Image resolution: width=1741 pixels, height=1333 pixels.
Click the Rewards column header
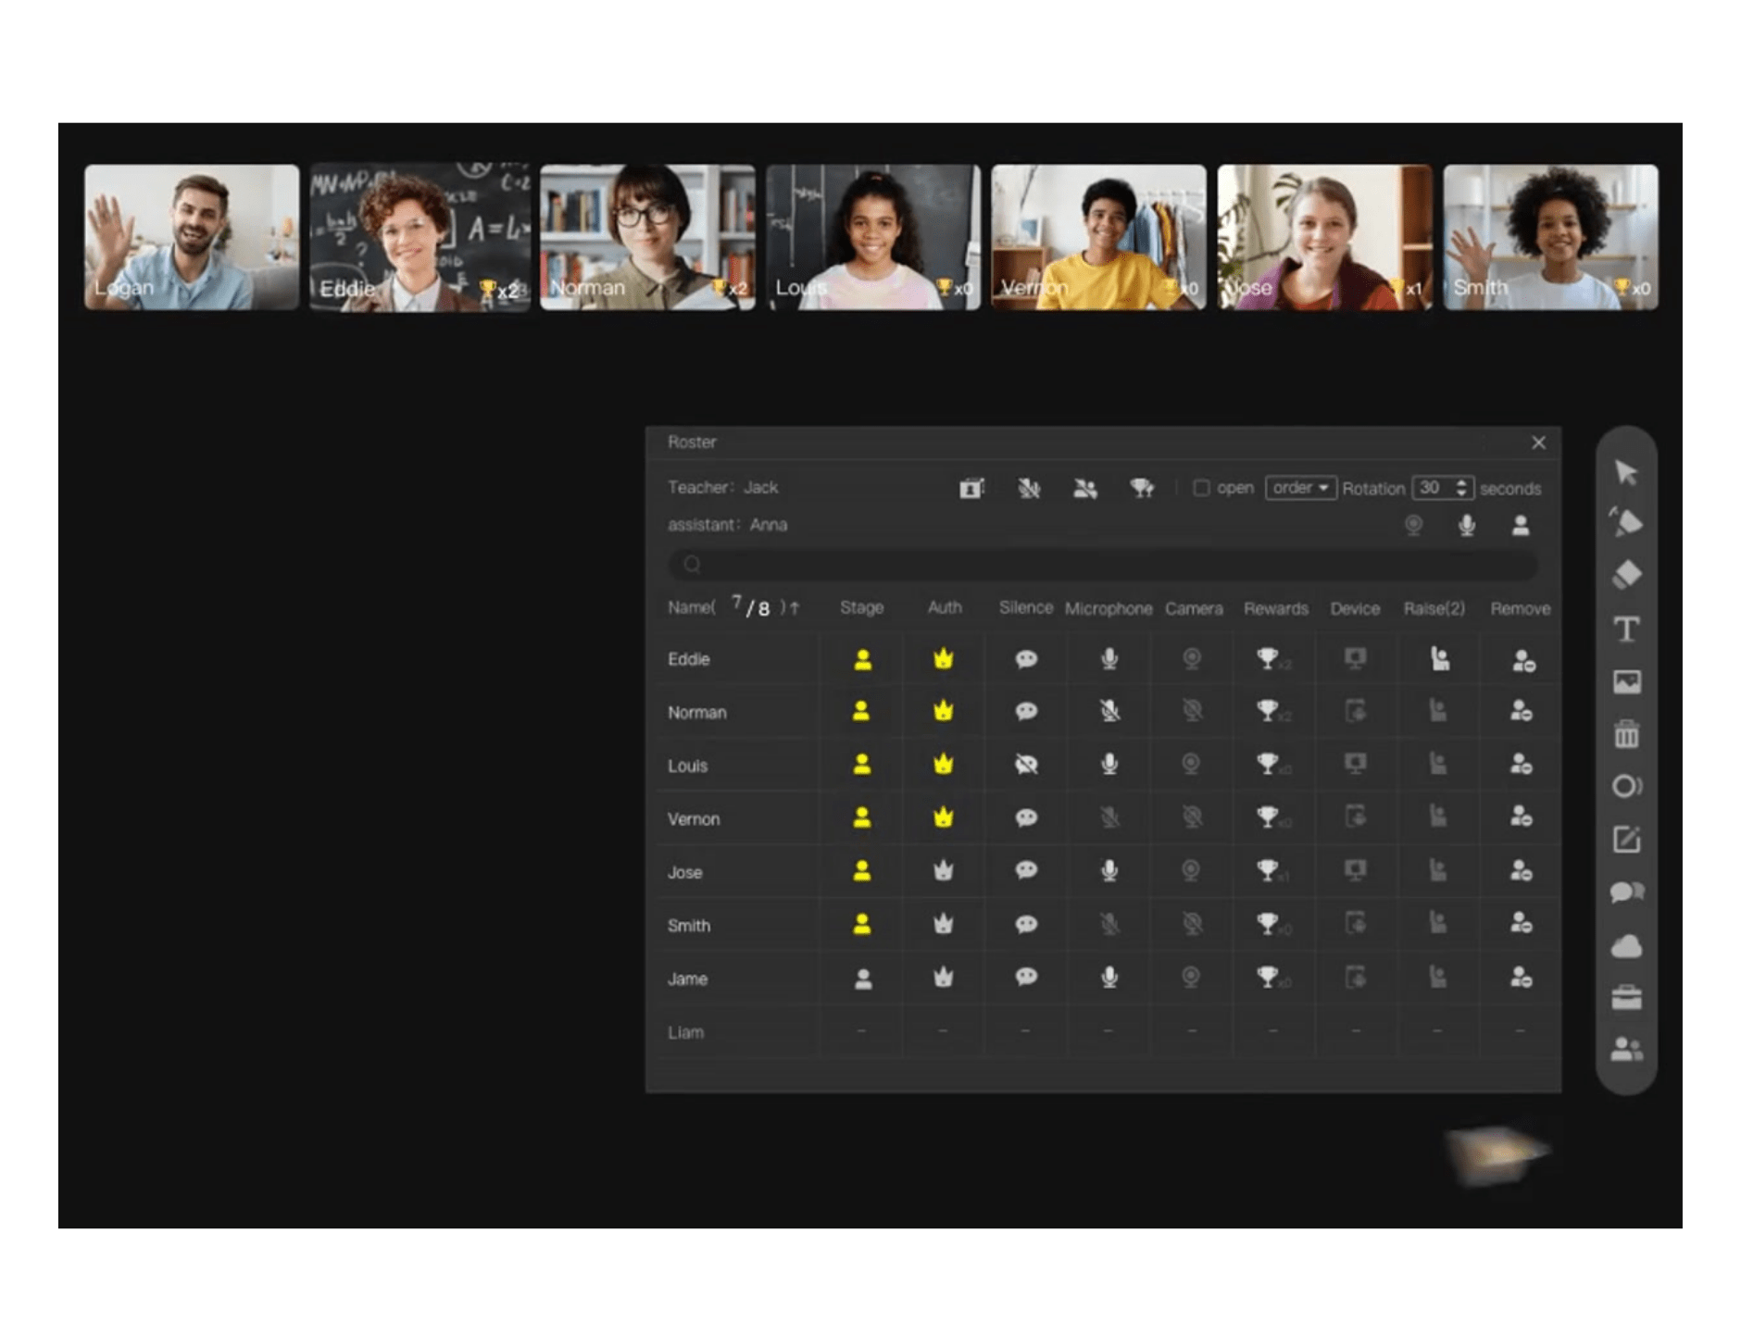[x=1275, y=609]
